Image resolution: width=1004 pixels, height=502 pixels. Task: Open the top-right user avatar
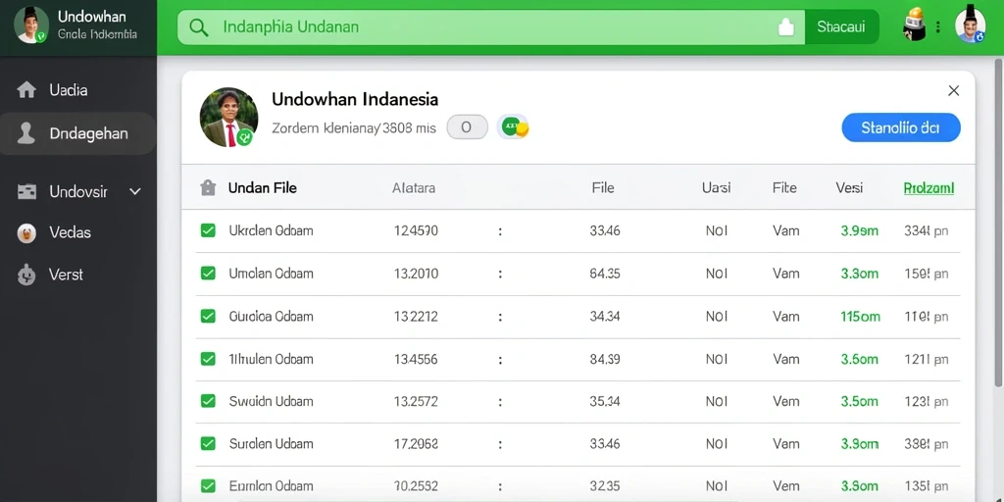[970, 25]
